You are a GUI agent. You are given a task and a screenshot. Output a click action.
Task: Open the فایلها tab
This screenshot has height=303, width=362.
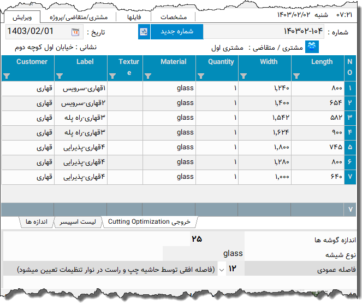tap(134, 17)
